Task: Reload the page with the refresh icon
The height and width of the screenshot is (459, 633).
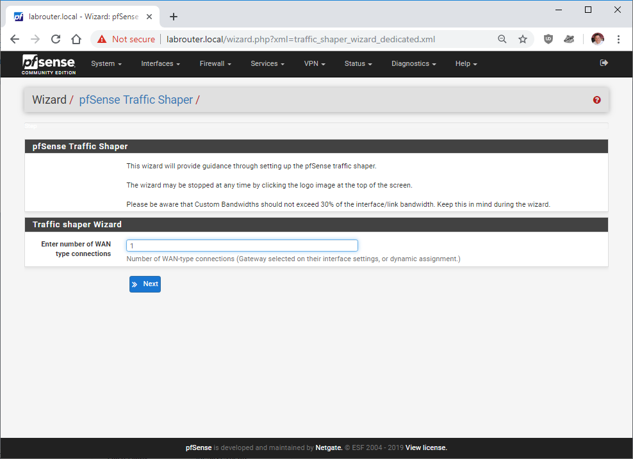Action: 56,39
